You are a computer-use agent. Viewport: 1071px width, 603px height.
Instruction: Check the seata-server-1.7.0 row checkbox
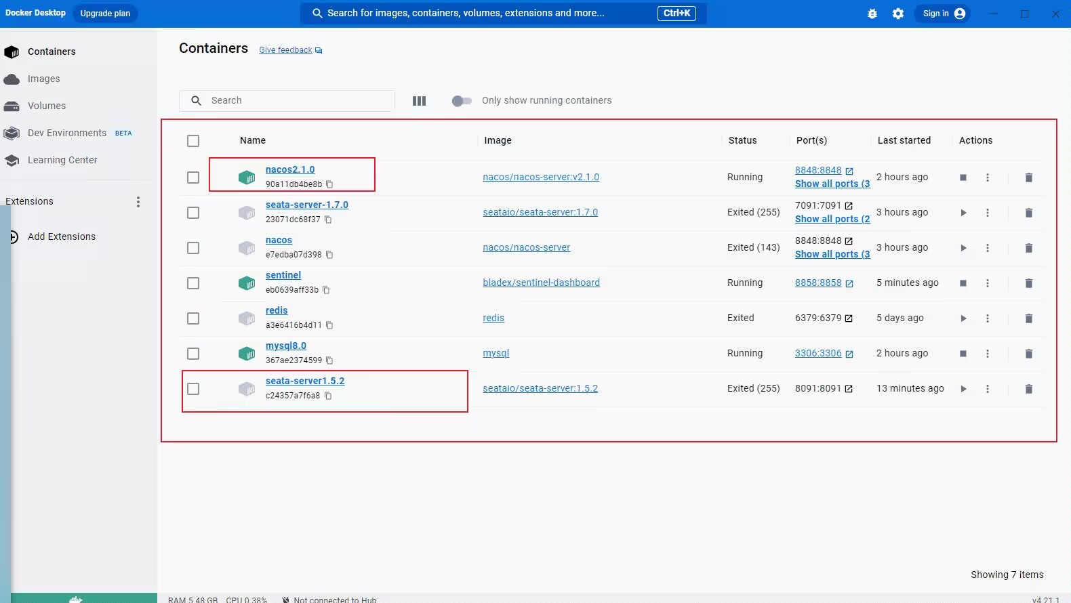coord(193,213)
